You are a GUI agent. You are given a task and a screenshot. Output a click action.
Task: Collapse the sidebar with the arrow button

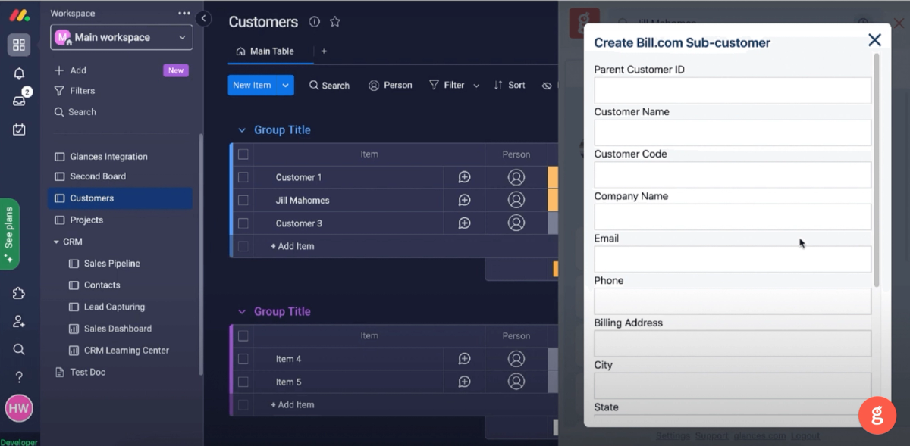[x=203, y=18]
